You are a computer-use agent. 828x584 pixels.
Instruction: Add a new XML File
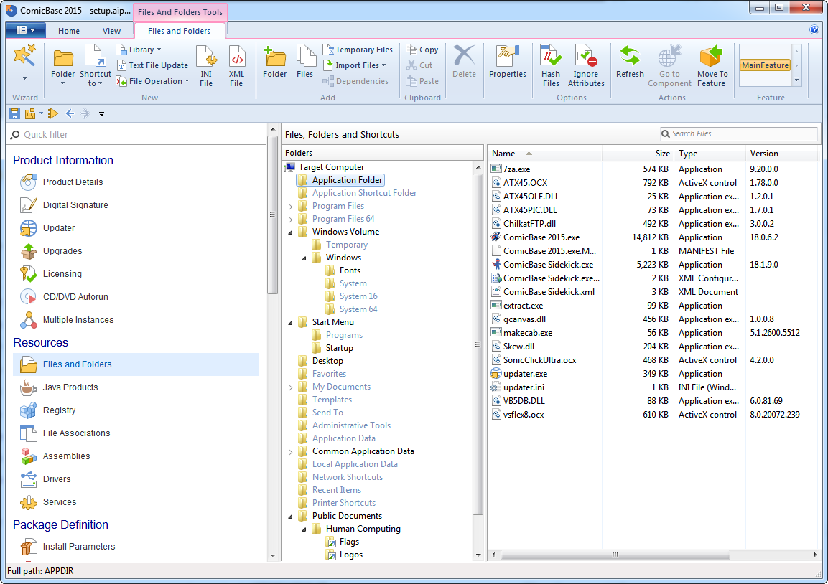(x=236, y=65)
